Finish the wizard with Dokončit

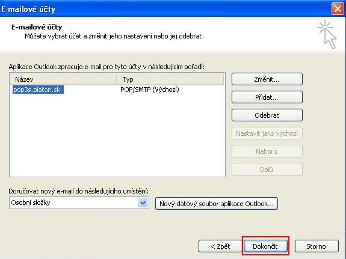265,246
